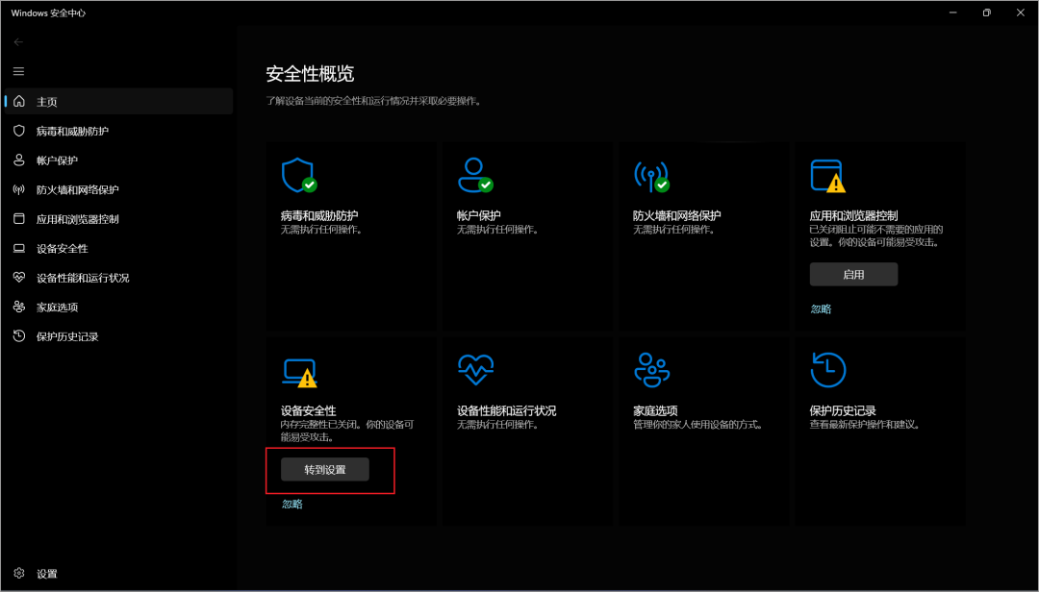The image size is (1039, 592).
Task: Click the 安全性概览 heading
Action: coord(310,73)
